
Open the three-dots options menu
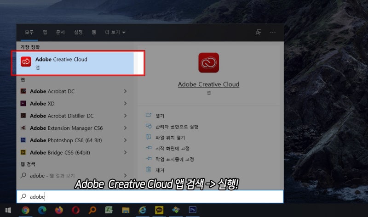(x=273, y=32)
